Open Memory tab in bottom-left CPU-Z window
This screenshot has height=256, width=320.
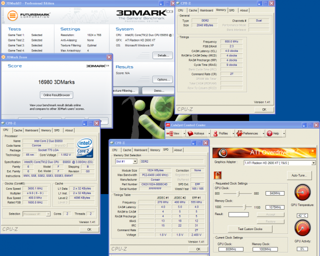[46, 130]
